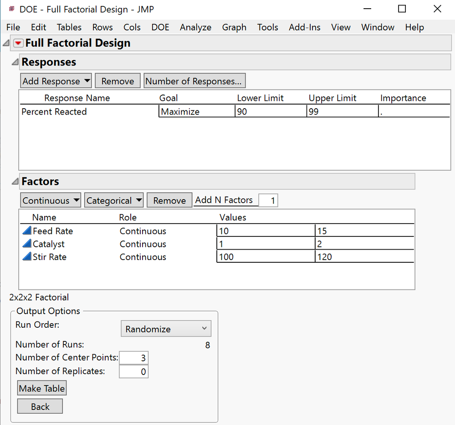Click the Number of Responses button
This screenshot has width=455, height=425.
194,80
